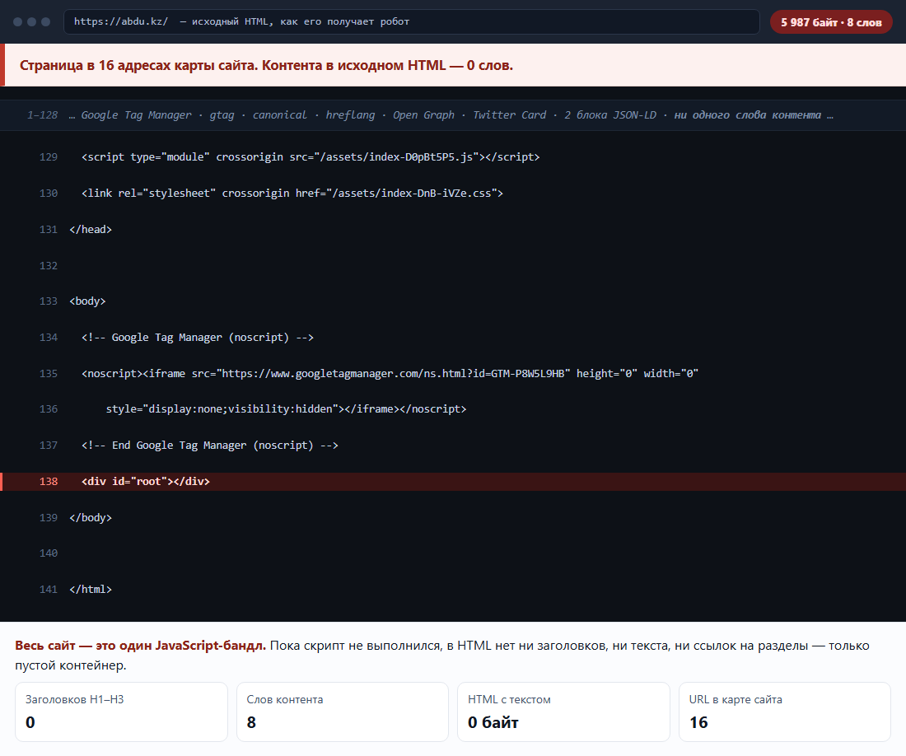Click line number 138 in the gutter

(x=49, y=482)
